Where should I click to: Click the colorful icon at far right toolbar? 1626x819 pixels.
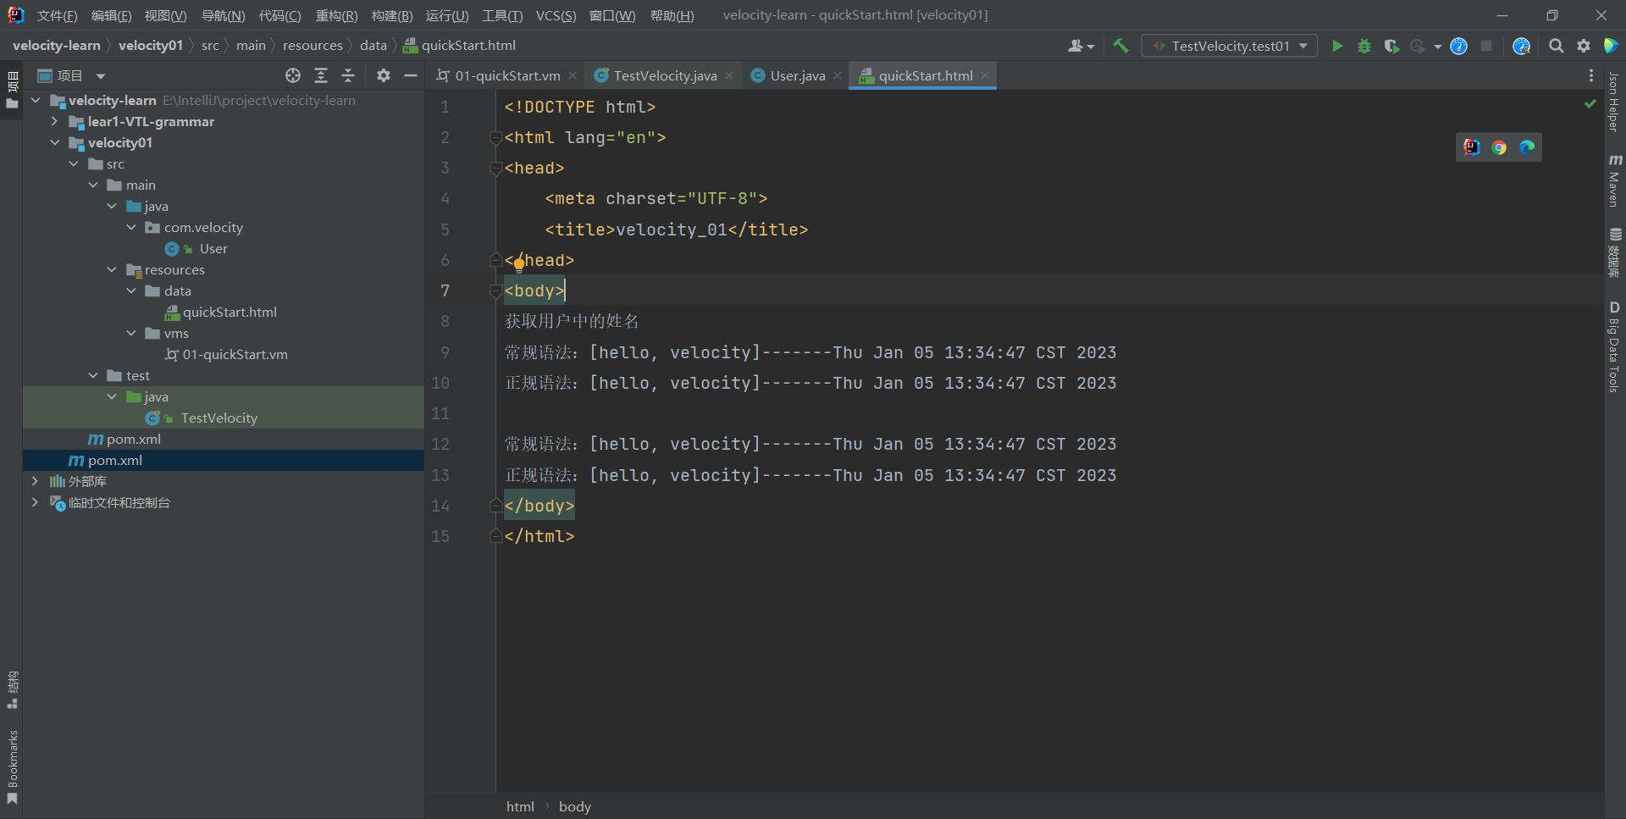[1612, 46]
